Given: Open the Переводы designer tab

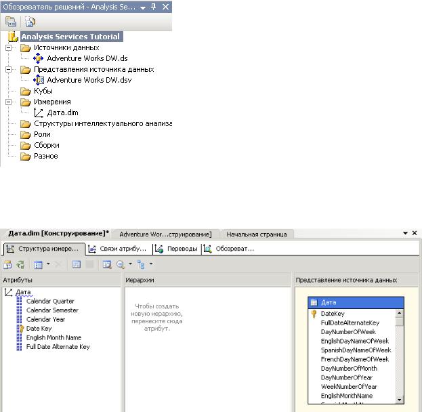Looking at the screenshot, I should (176, 249).
